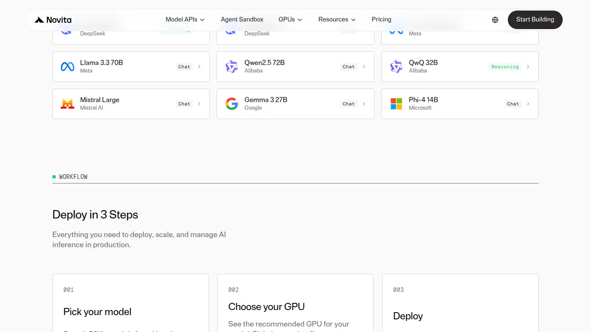Click the Chat tag on Llama 3.3 70B
The image size is (591, 332).
coord(184,67)
